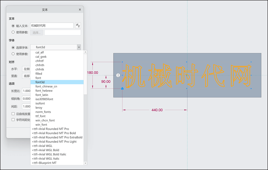Open the 水平 alignment dropdown
The image size is (268, 170).
pyautogui.click(x=26, y=69)
